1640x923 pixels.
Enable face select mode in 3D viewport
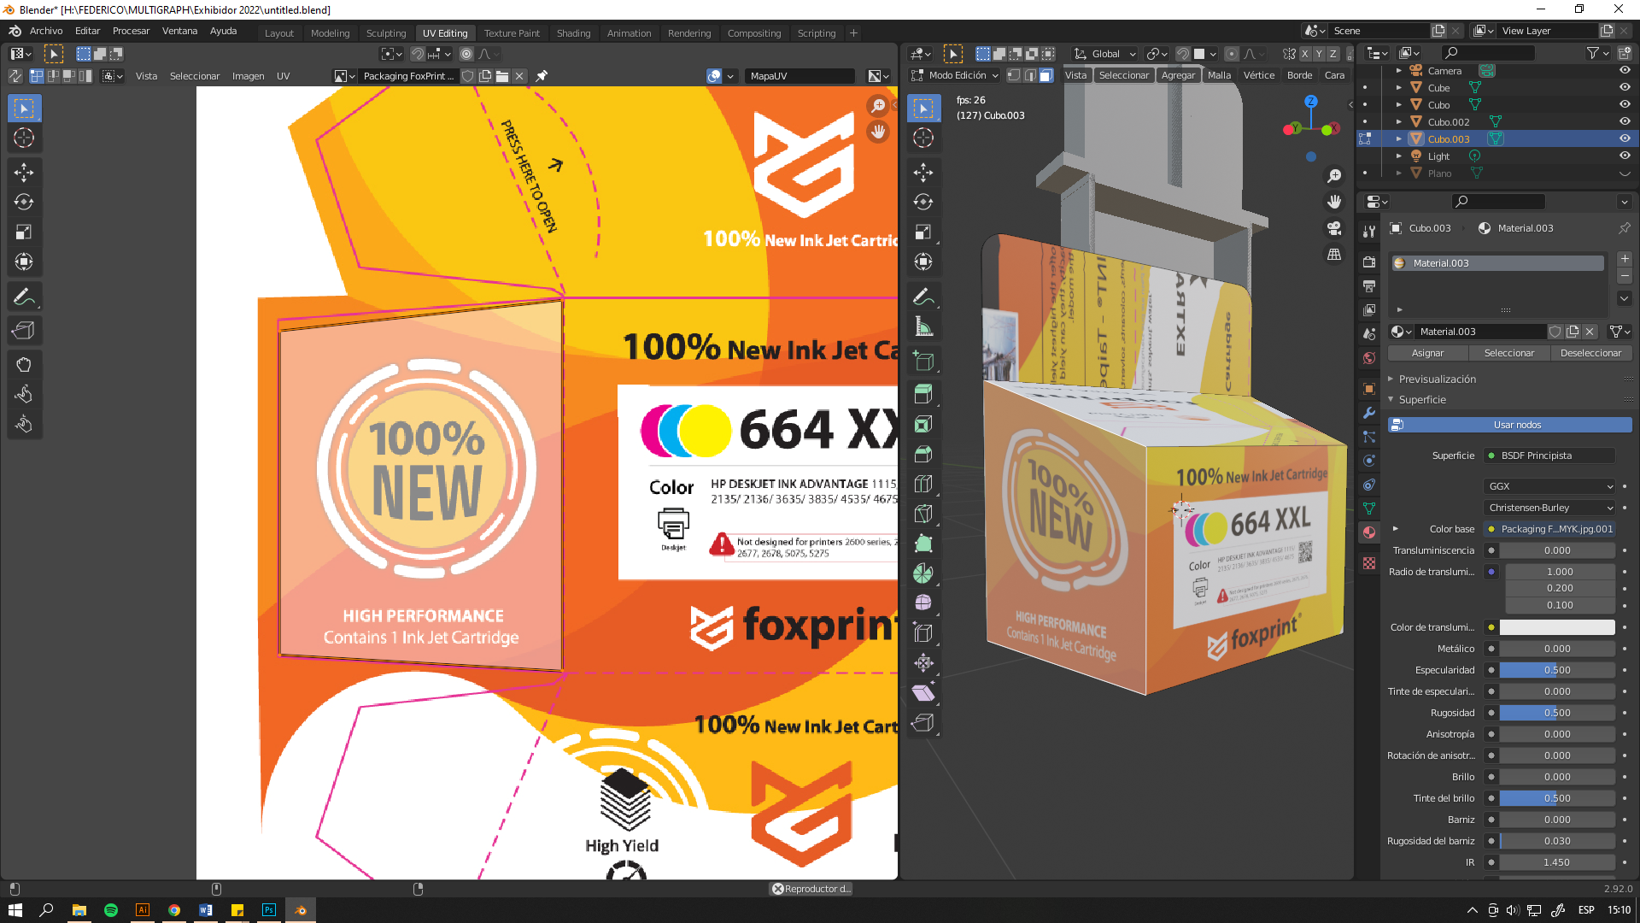click(x=1045, y=75)
